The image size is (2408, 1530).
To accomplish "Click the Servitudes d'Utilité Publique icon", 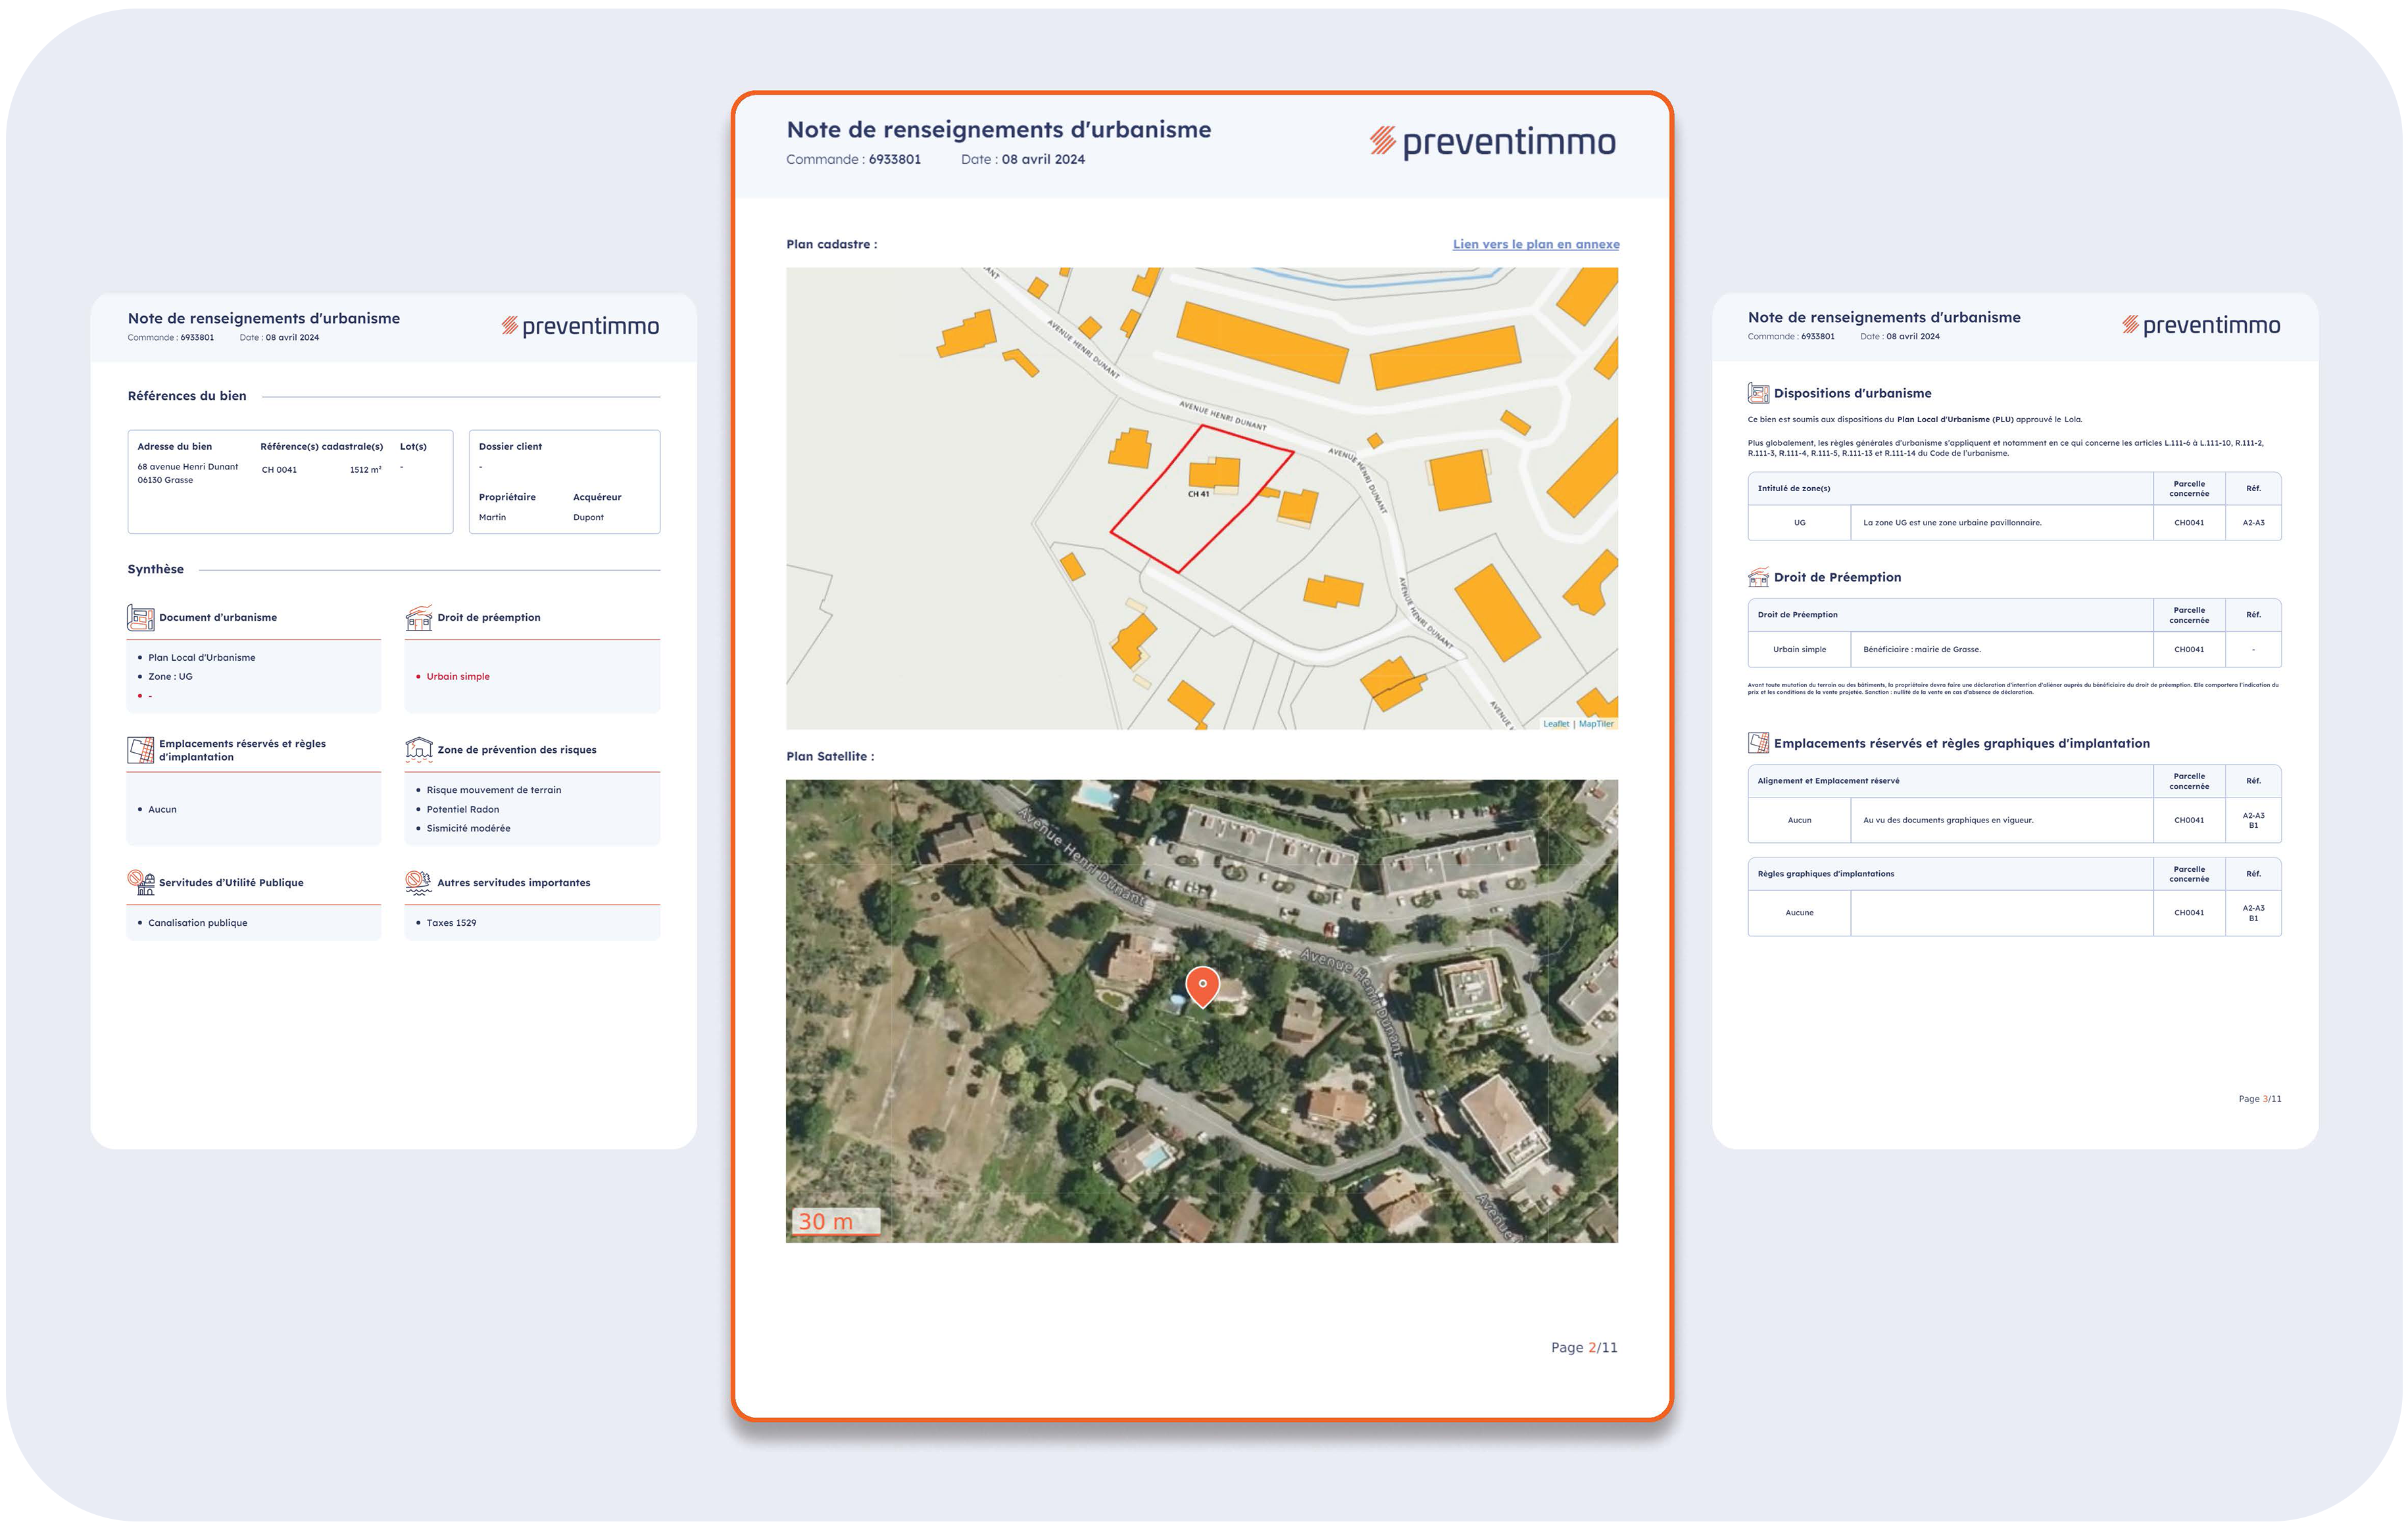I will pos(140,882).
